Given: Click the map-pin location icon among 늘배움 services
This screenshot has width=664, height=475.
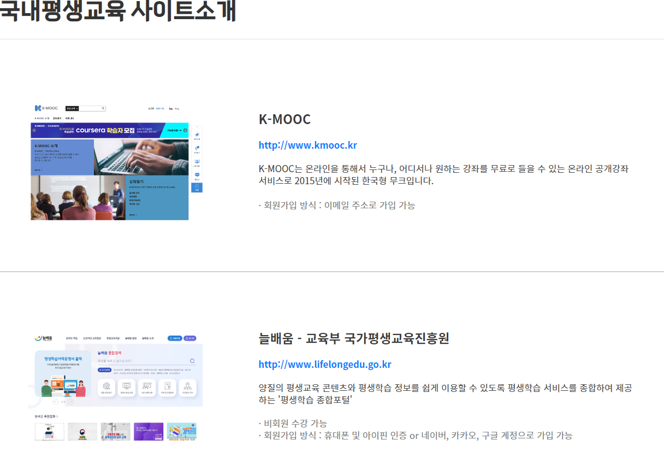Looking at the screenshot, I should click(x=187, y=386).
